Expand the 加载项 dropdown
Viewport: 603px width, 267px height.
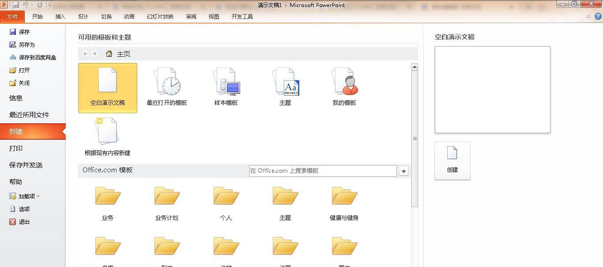click(25, 196)
